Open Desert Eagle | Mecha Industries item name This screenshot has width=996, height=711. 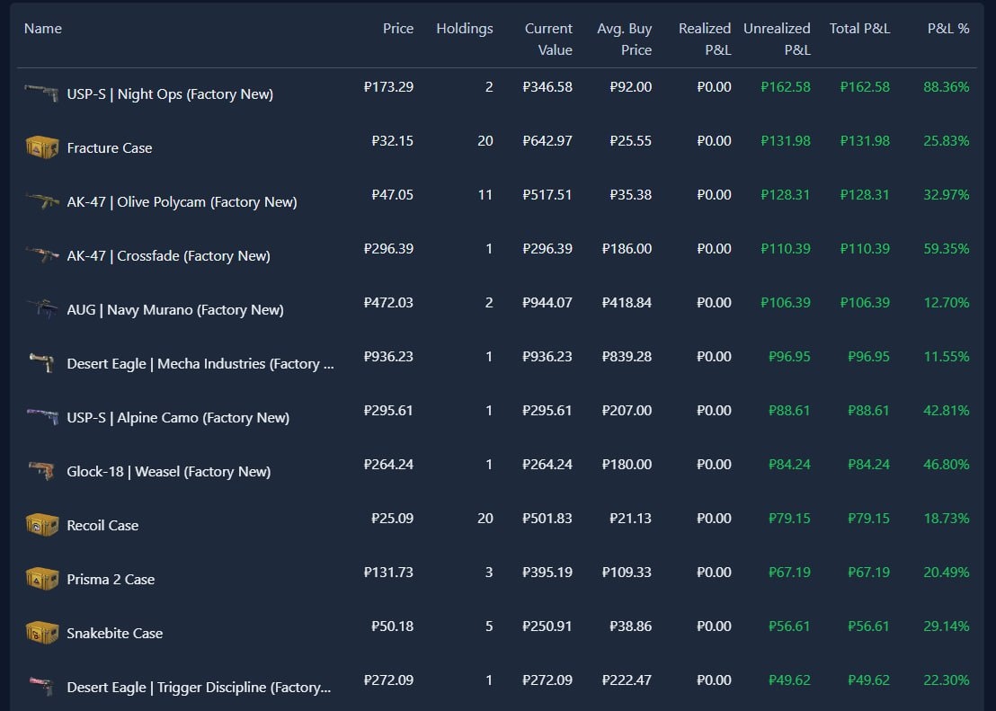pyautogui.click(x=200, y=364)
